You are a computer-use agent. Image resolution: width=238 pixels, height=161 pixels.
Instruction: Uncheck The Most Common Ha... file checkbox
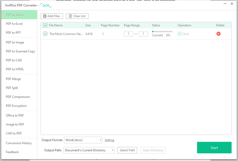[x=45, y=33]
